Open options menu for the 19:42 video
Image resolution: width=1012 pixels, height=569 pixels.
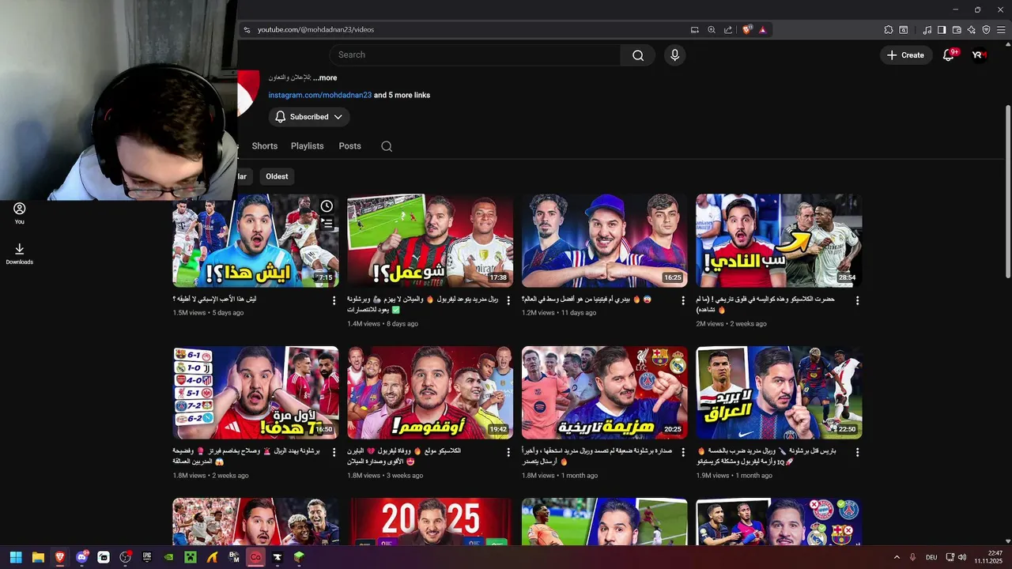coord(508,452)
